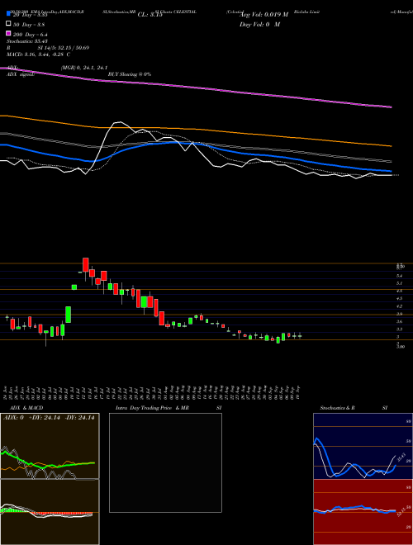
Task: Click the 'Stochastics: 33.43' reading
Action: [26, 41]
